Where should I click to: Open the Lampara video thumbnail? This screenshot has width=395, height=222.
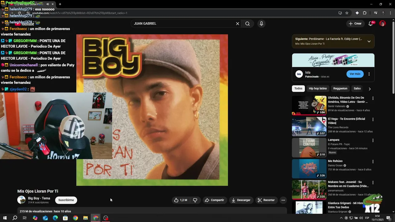pyautogui.click(x=309, y=147)
